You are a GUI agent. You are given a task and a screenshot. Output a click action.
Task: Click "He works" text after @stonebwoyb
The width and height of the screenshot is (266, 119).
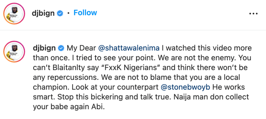tap(228, 87)
